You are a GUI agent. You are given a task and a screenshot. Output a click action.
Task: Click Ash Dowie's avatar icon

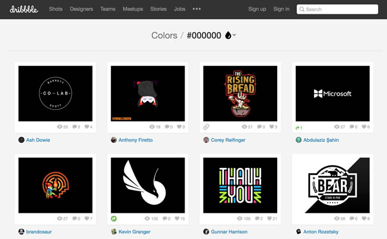pyautogui.click(x=21, y=140)
